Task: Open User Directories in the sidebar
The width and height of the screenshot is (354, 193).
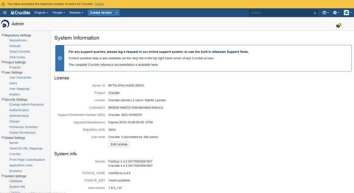Action: 20,77
